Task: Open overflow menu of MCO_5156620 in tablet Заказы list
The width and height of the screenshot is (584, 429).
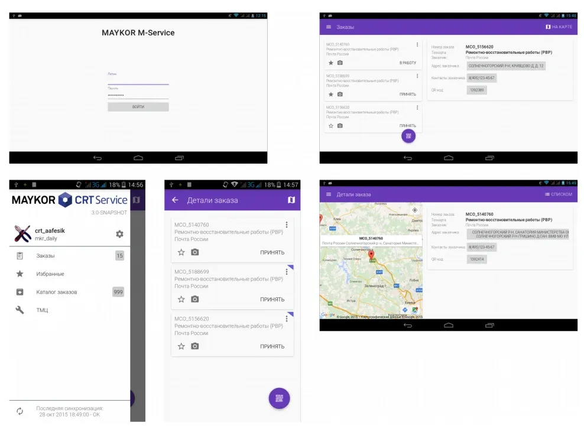Action: (x=417, y=108)
